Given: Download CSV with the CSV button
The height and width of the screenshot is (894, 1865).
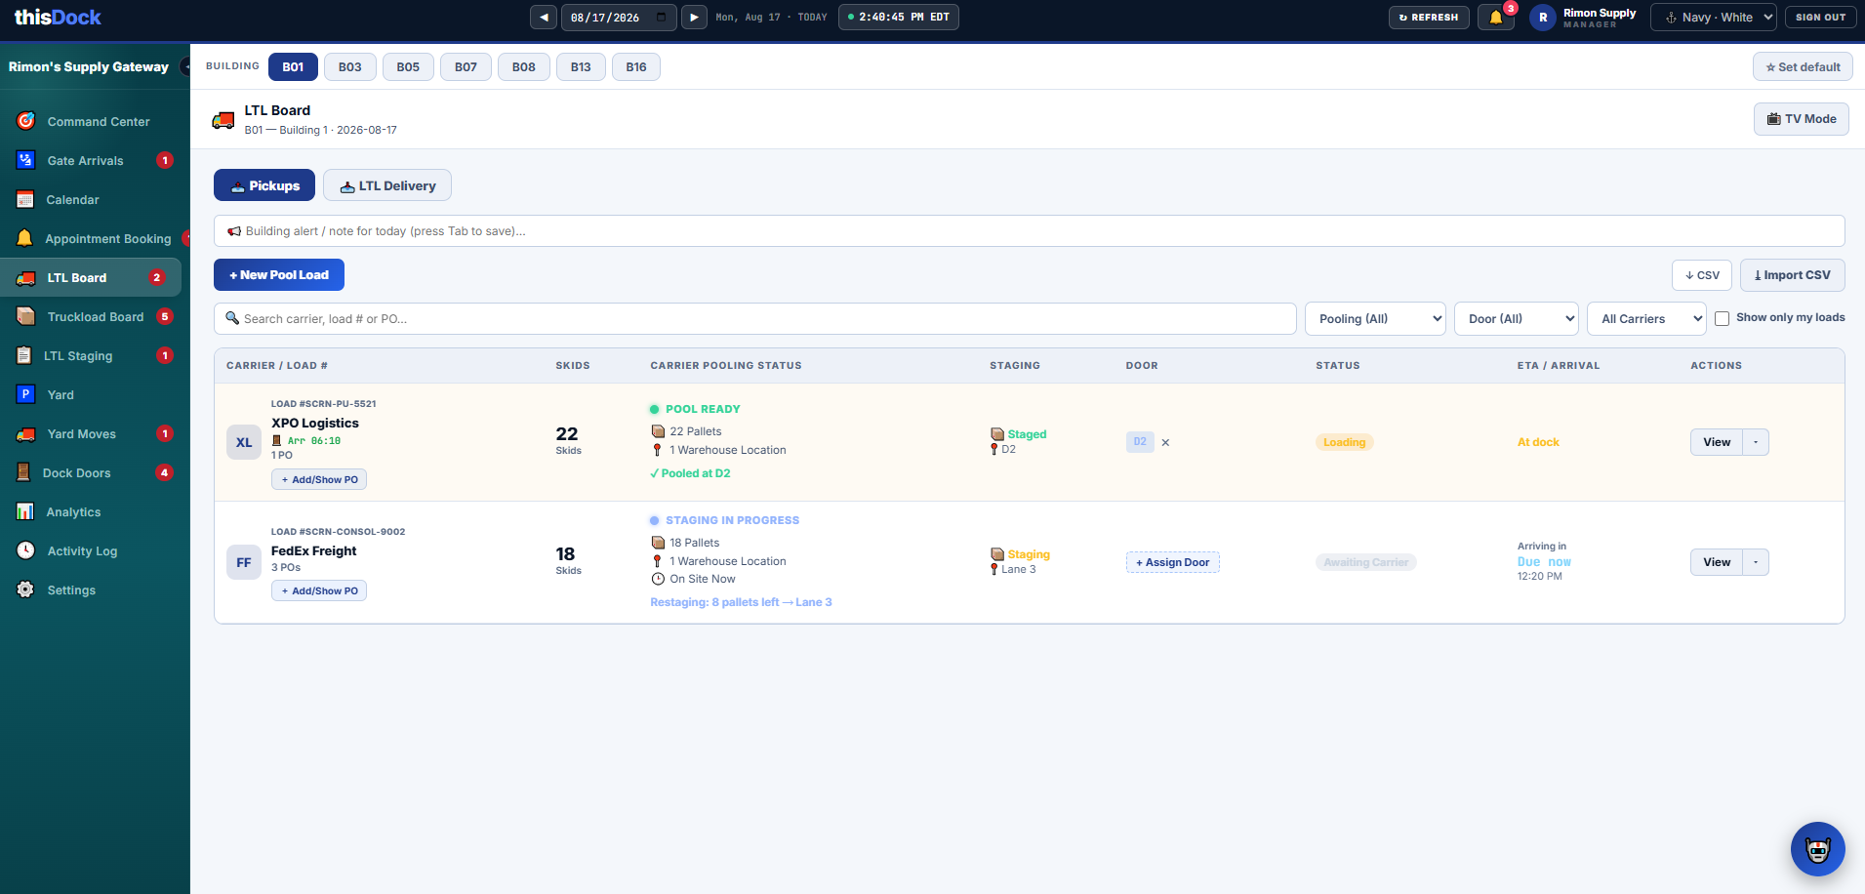Looking at the screenshot, I should point(1702,275).
